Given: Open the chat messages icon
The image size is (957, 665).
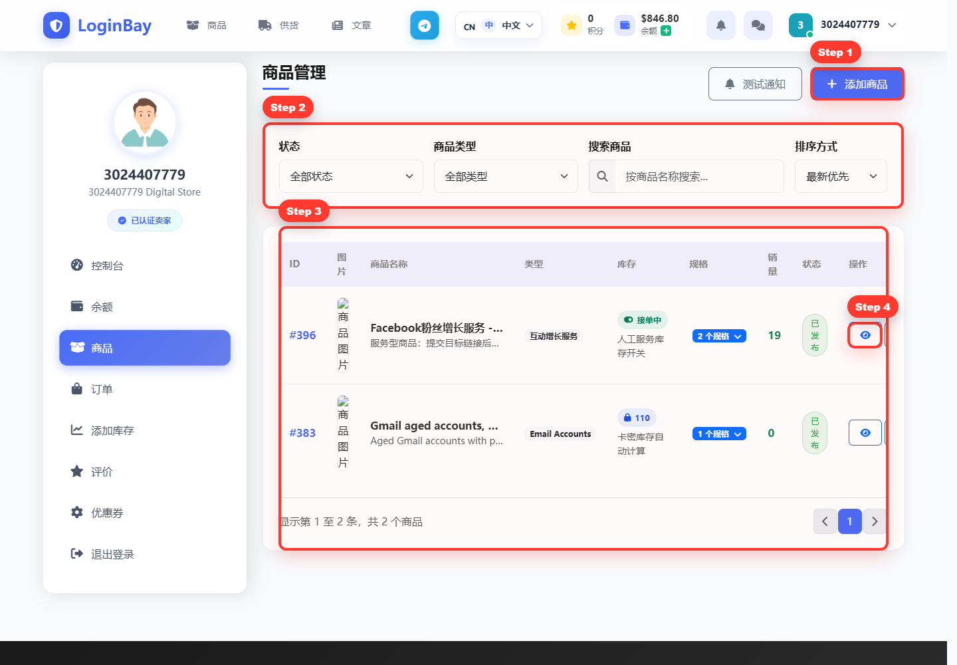Looking at the screenshot, I should (758, 25).
